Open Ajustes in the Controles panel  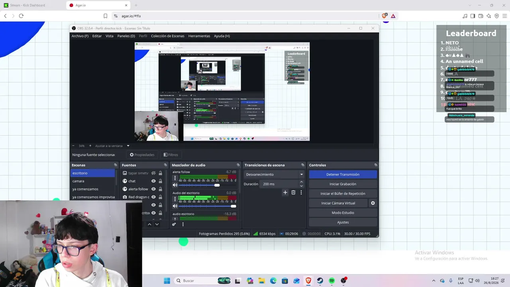[x=343, y=222]
